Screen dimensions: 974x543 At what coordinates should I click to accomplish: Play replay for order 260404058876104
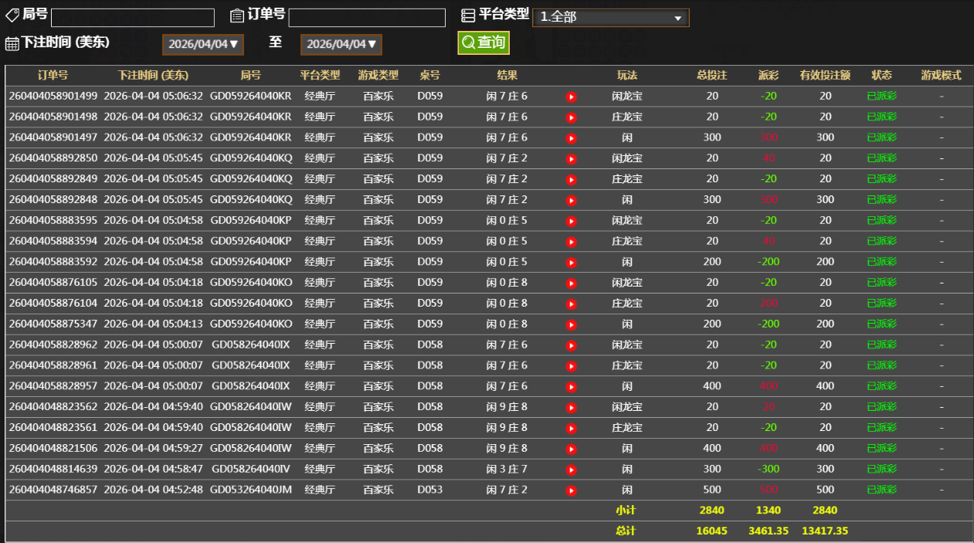coord(571,304)
